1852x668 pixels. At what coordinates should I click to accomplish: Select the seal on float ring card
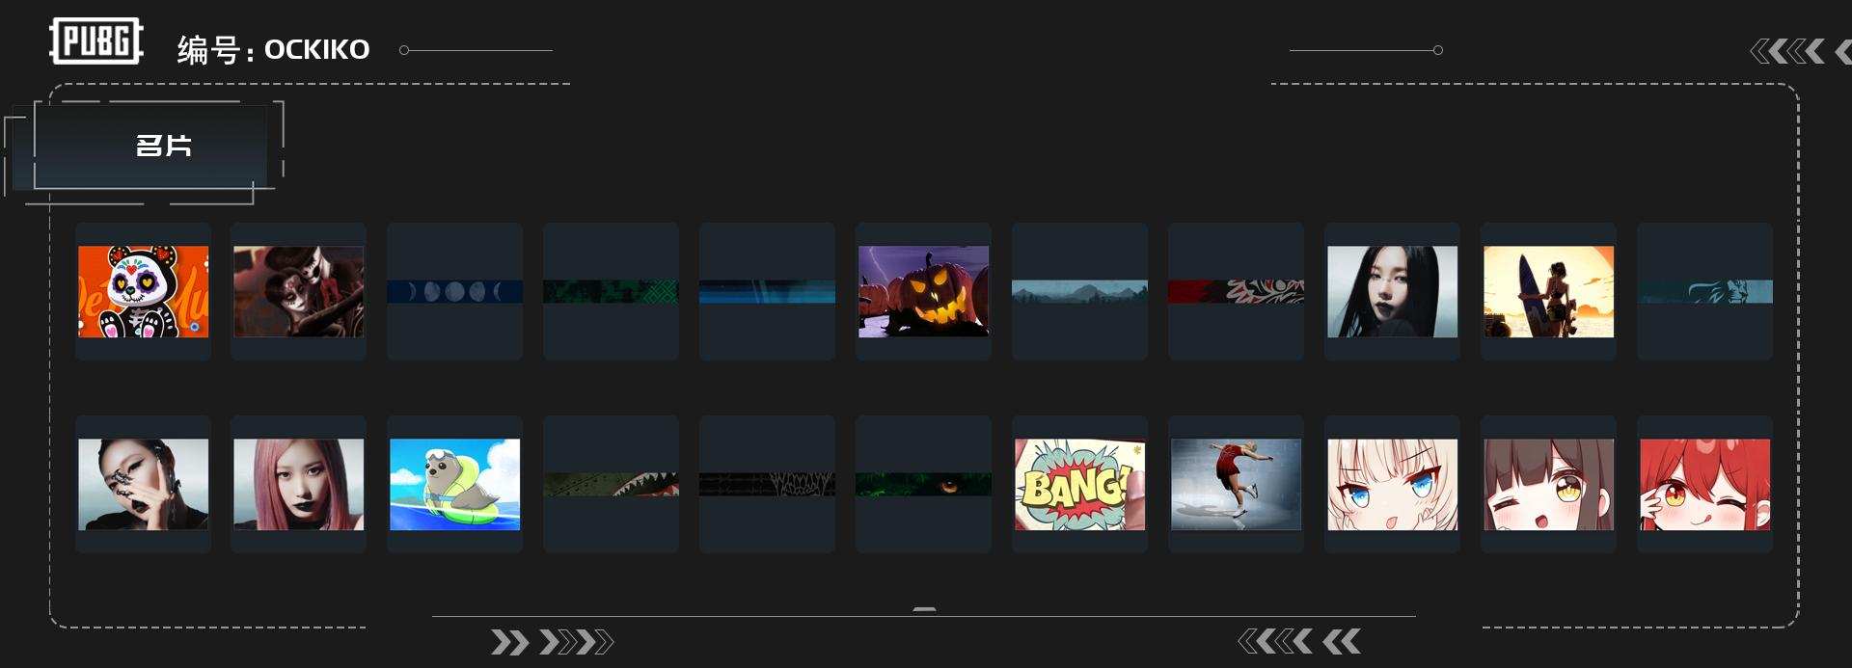tap(454, 484)
